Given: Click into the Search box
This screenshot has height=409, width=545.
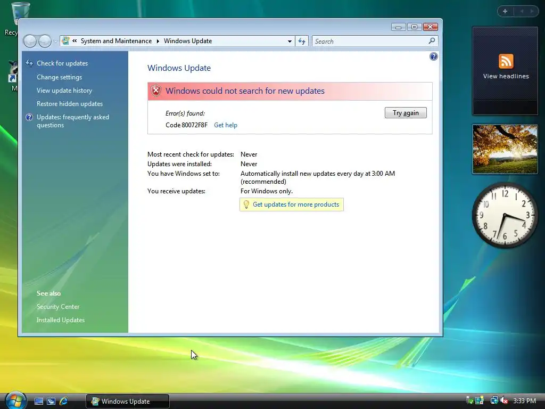Looking at the screenshot, I should point(370,41).
